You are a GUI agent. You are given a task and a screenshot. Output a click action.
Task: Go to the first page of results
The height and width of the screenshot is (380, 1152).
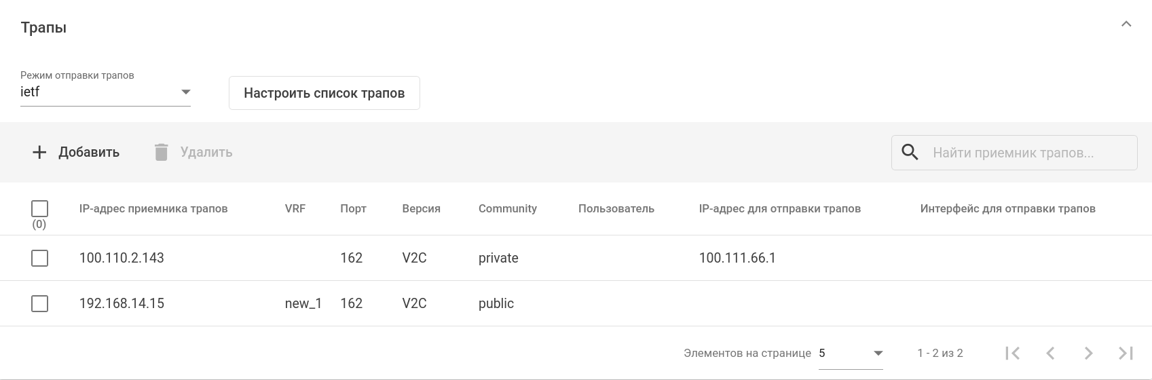(1012, 353)
